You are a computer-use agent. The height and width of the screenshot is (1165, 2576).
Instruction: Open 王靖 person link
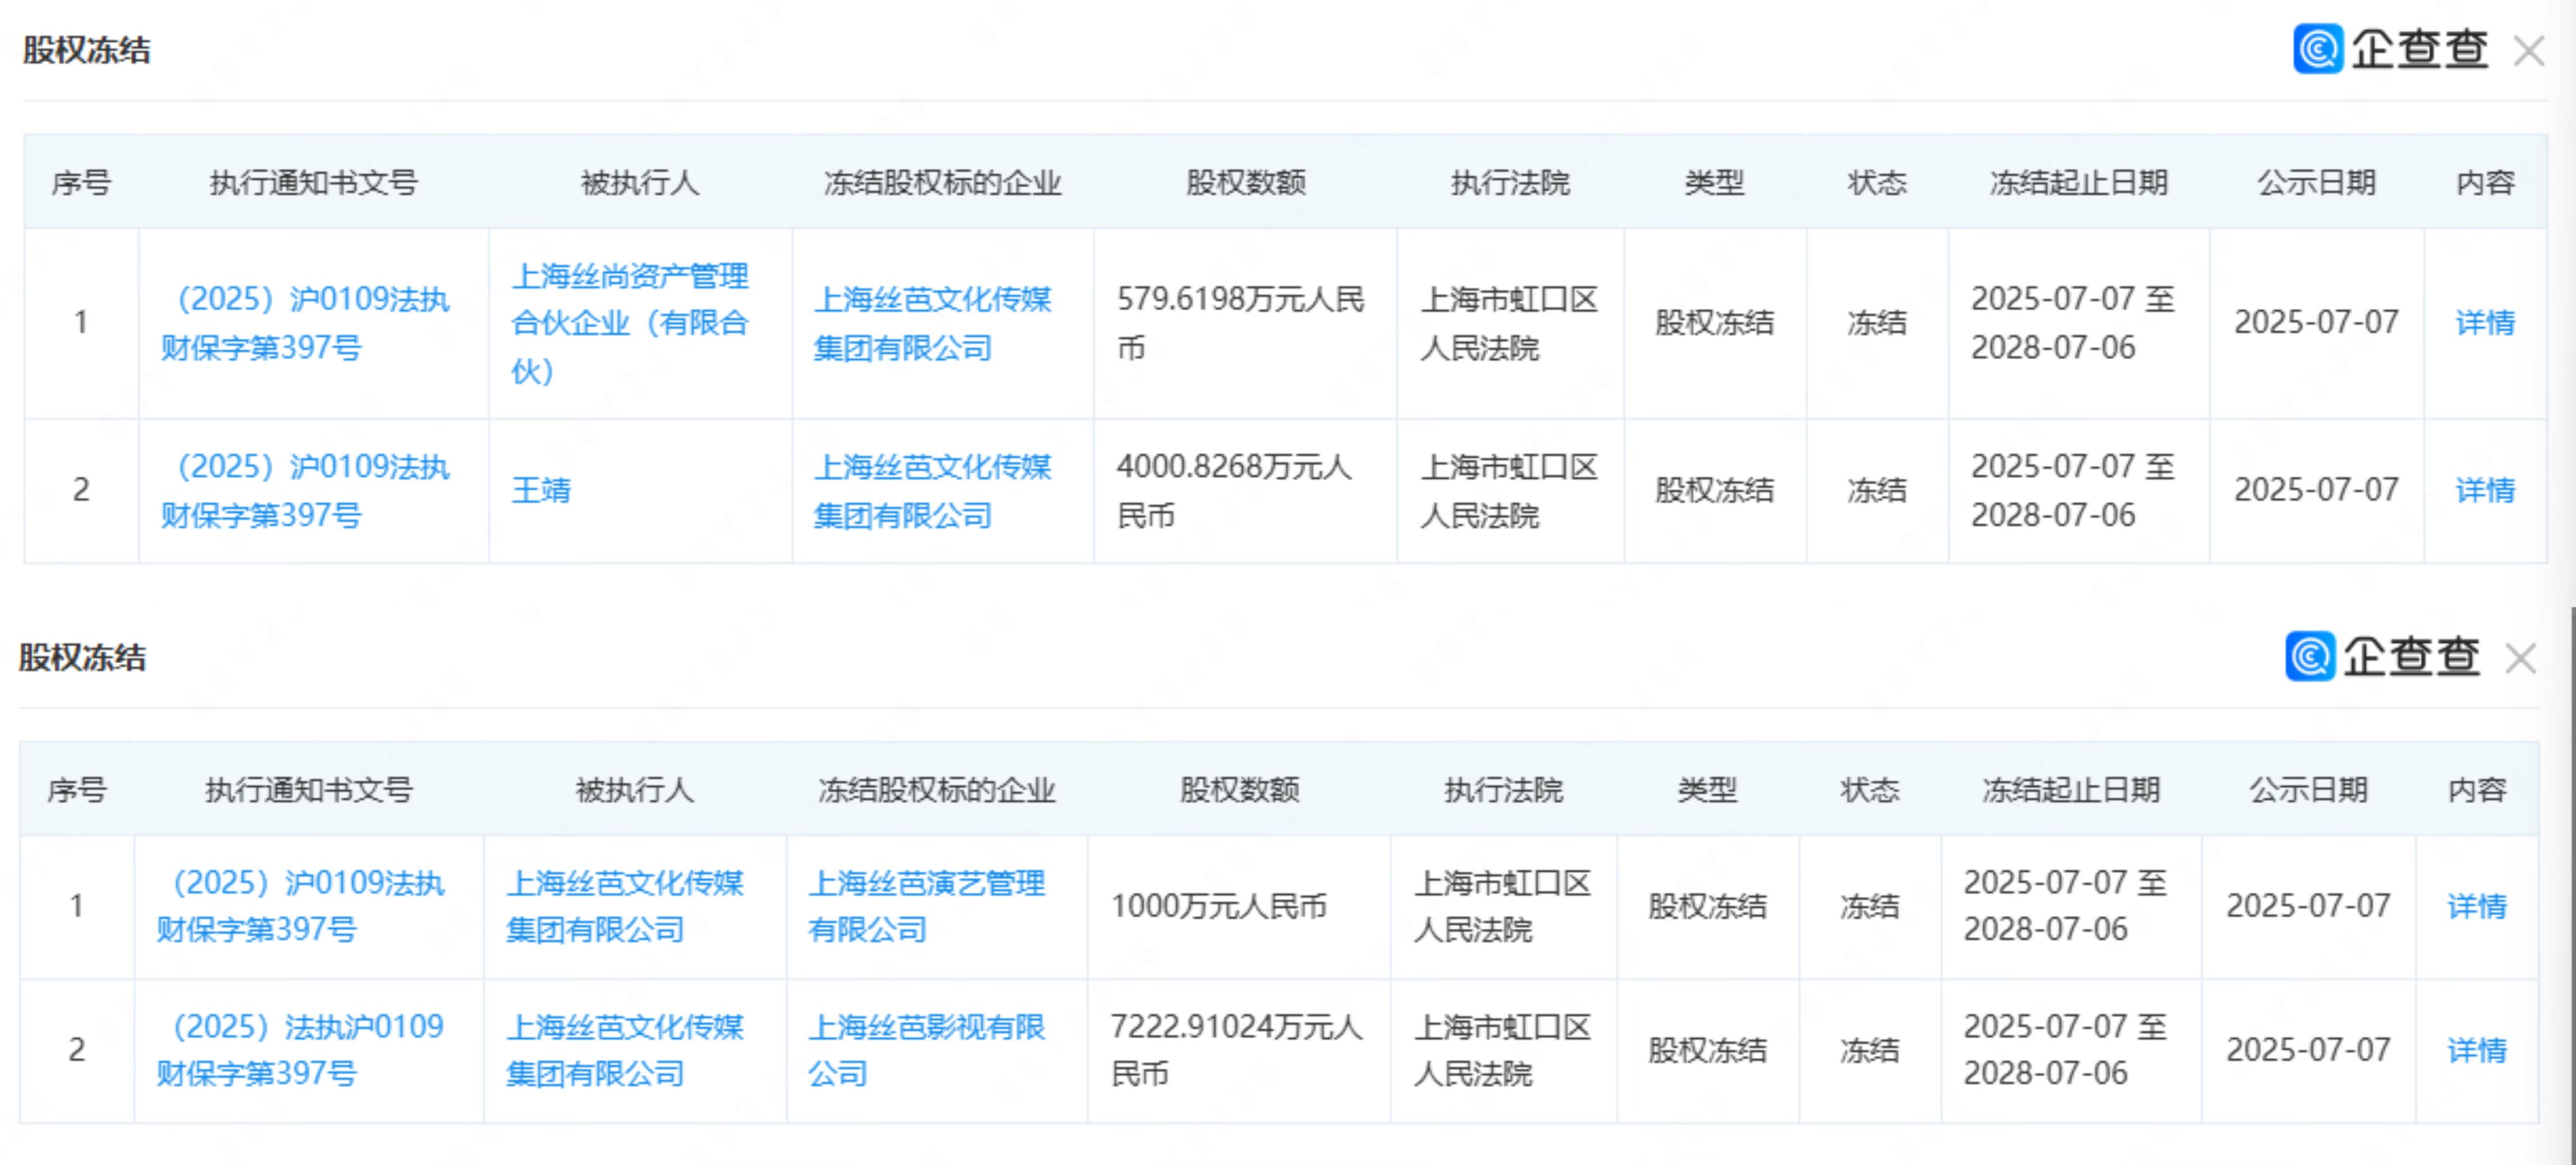tap(541, 490)
